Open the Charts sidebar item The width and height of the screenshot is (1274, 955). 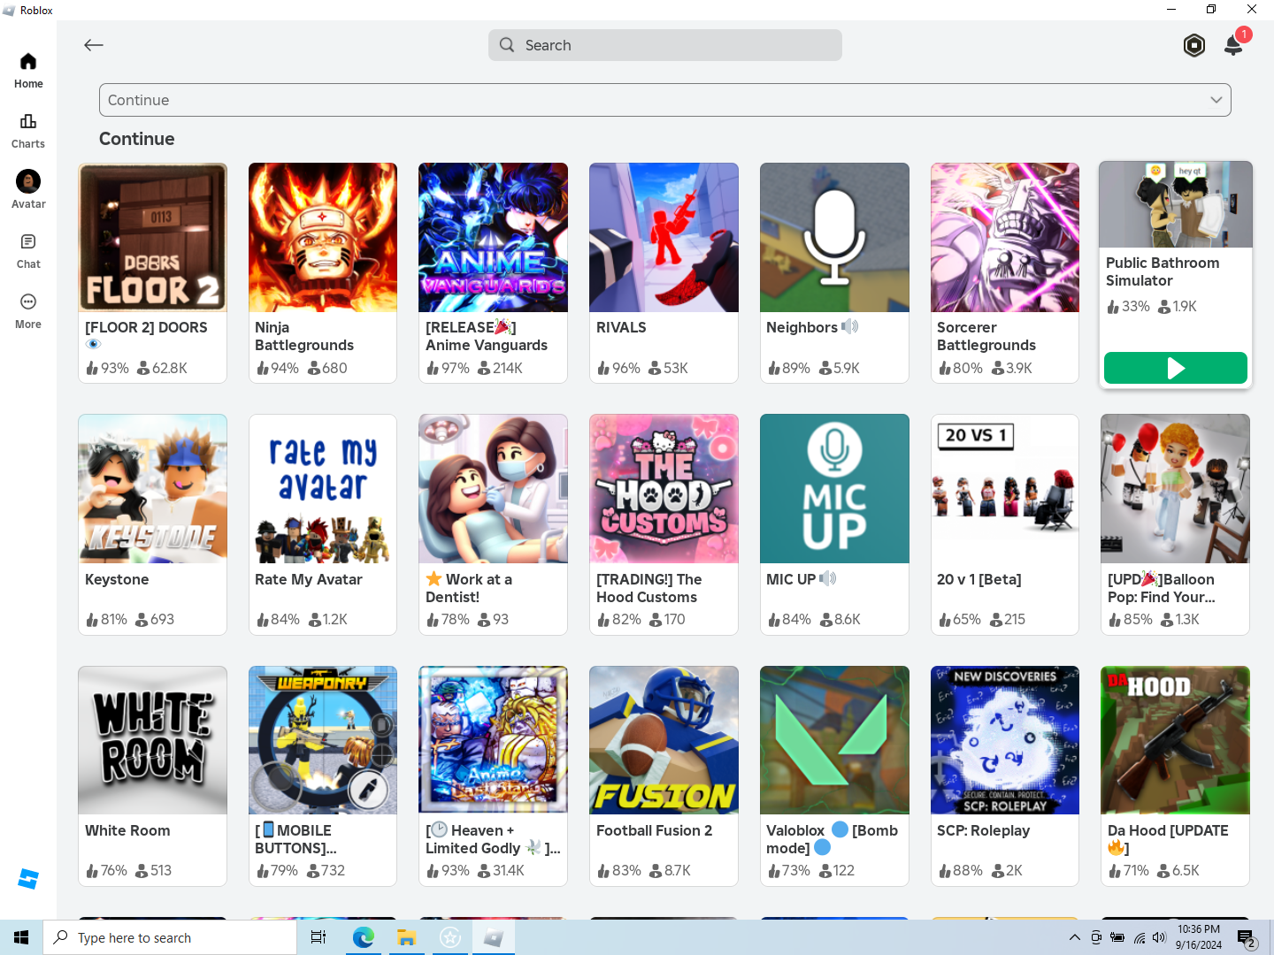click(x=28, y=131)
